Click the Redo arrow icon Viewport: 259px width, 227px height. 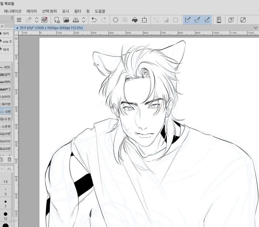pyautogui.click(x=103, y=20)
